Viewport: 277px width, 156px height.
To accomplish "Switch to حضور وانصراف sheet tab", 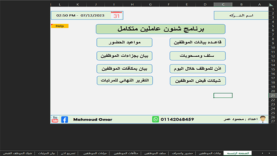I will pyautogui.click(x=182, y=153).
